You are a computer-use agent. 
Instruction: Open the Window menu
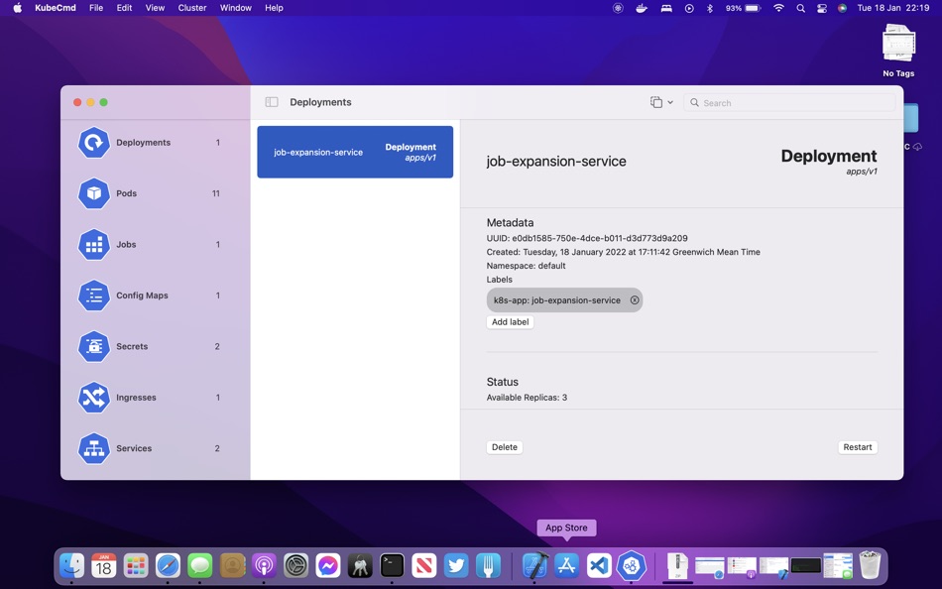[x=236, y=8]
